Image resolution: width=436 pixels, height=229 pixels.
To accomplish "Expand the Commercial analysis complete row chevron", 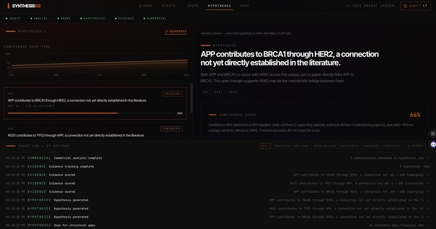I will (x=428, y=158).
